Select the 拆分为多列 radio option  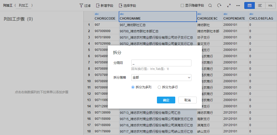tap(133, 87)
